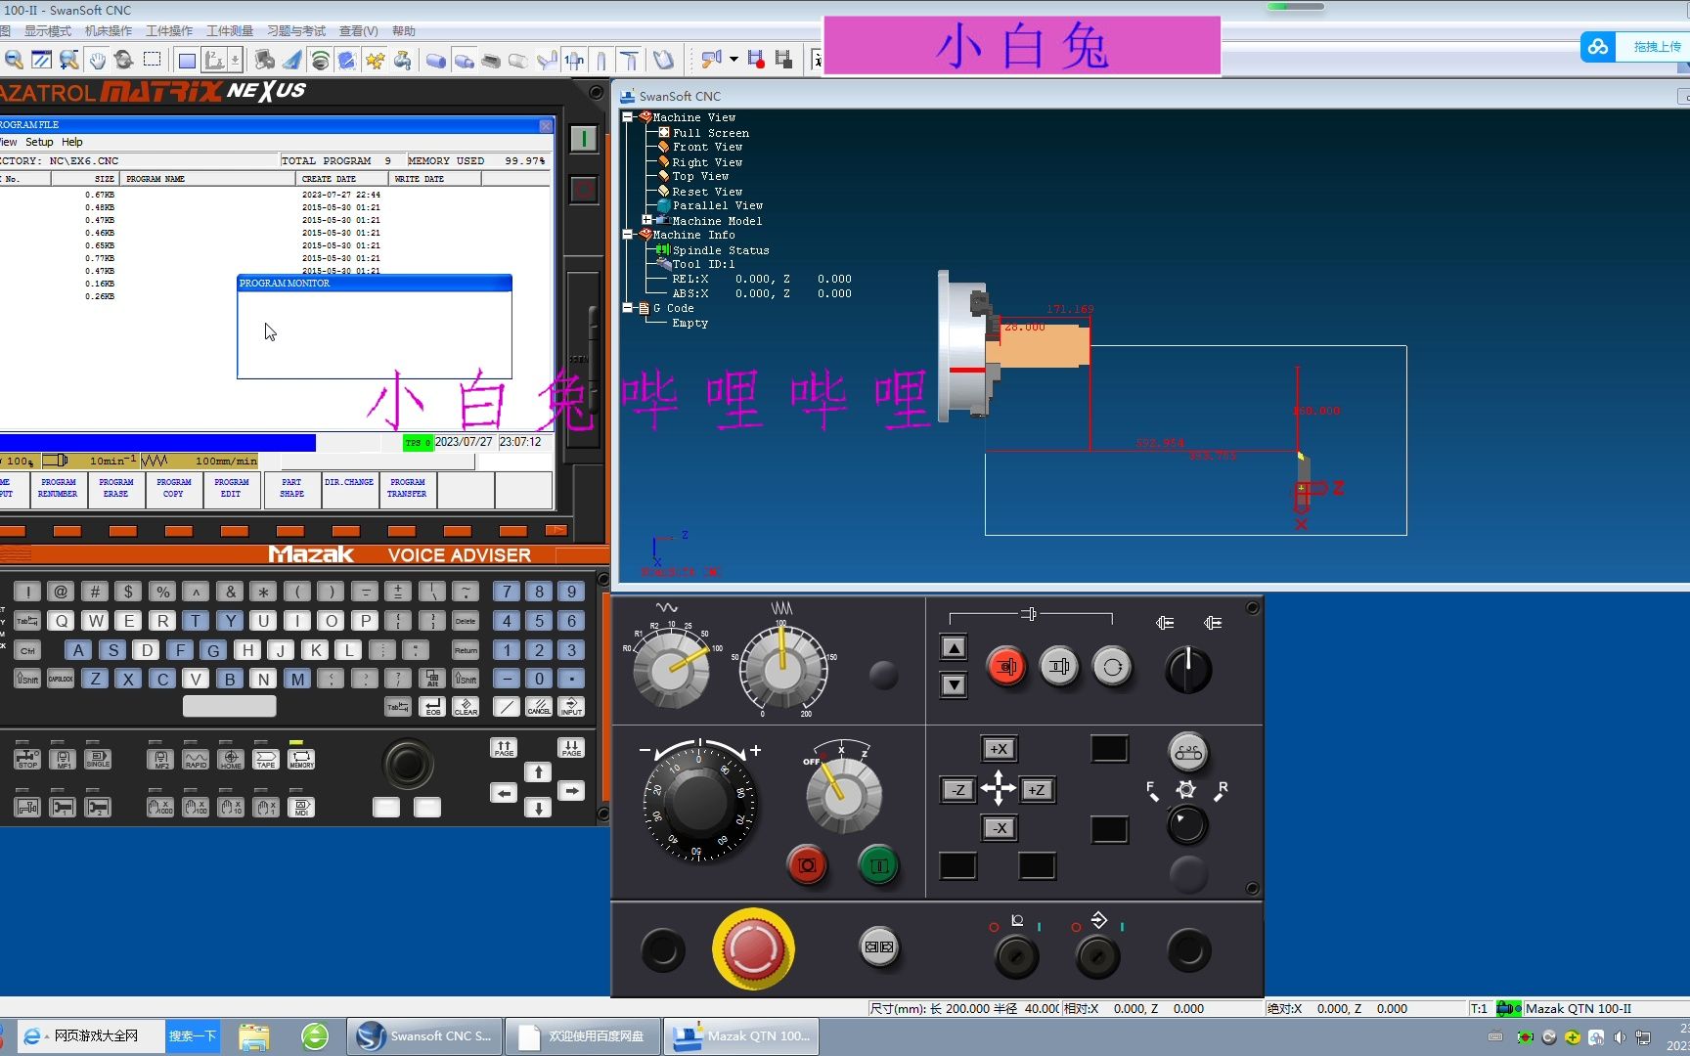Select the MEMORY mode key

[301, 759]
